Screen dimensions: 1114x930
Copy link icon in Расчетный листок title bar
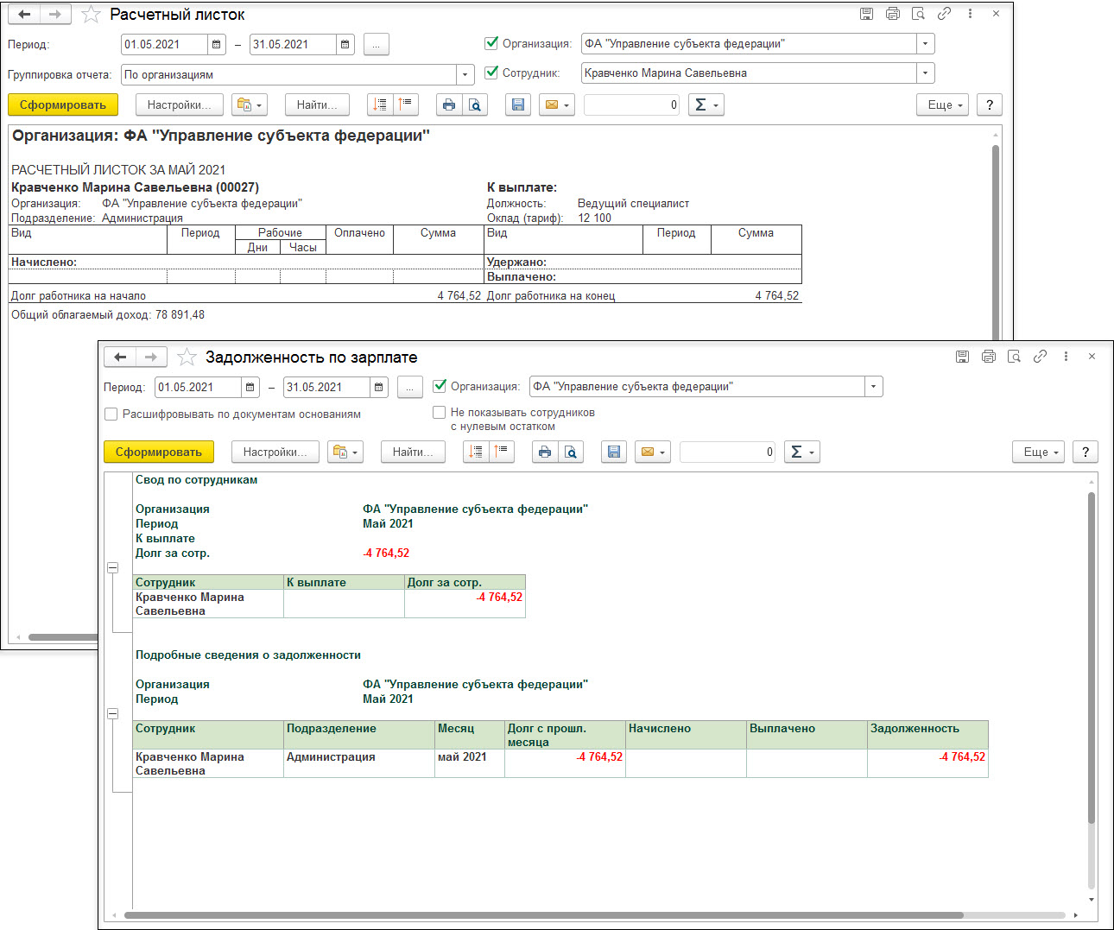point(944,14)
